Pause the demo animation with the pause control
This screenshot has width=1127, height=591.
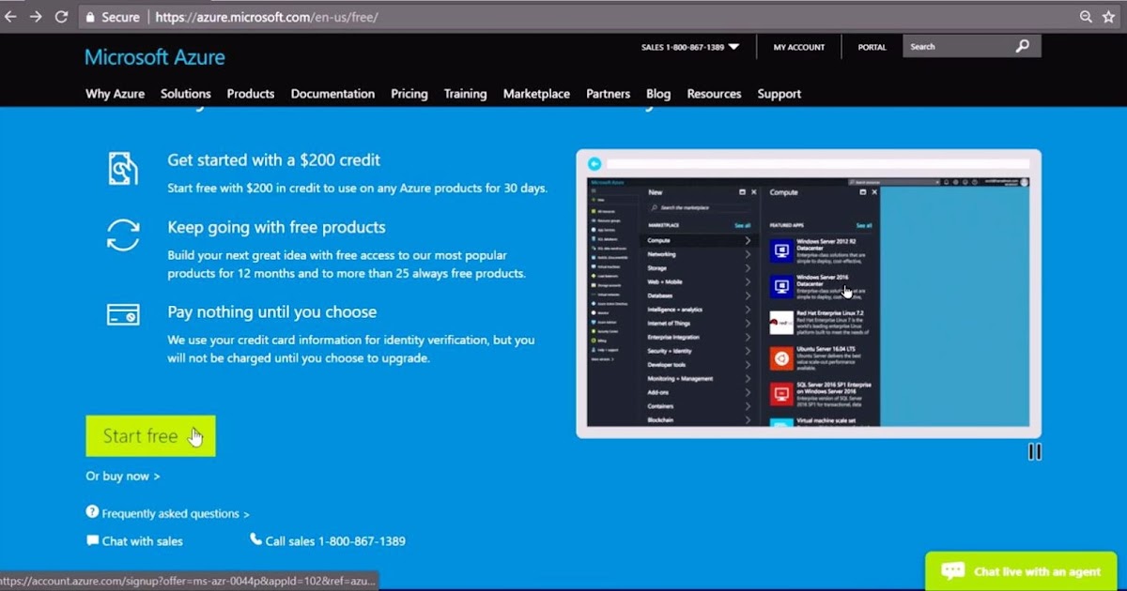click(1034, 451)
